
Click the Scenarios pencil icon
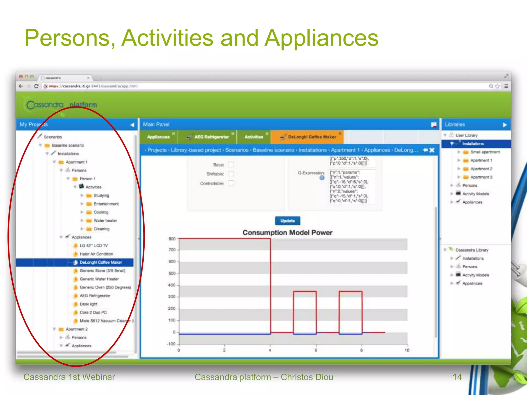click(40, 136)
